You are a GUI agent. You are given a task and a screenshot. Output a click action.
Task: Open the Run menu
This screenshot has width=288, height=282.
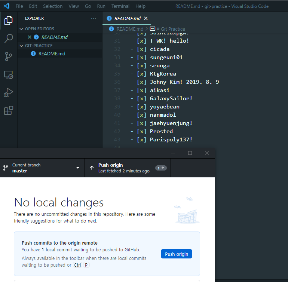tap(101, 6)
